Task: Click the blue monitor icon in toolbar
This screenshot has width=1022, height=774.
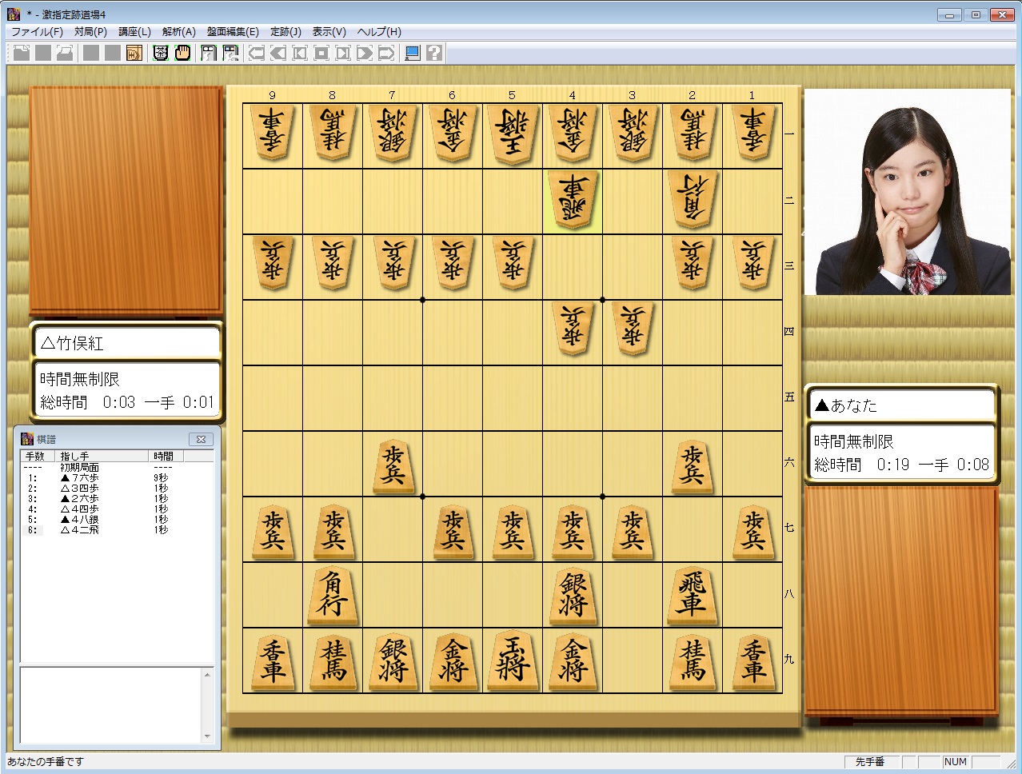Action: pyautogui.click(x=413, y=54)
